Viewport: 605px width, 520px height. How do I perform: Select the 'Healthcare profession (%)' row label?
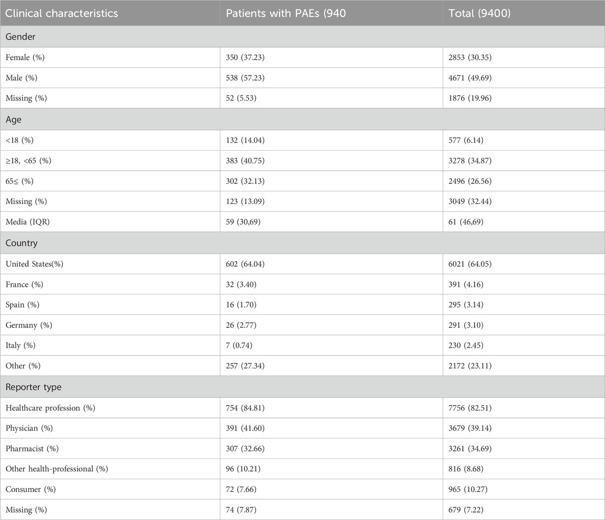[50, 408]
